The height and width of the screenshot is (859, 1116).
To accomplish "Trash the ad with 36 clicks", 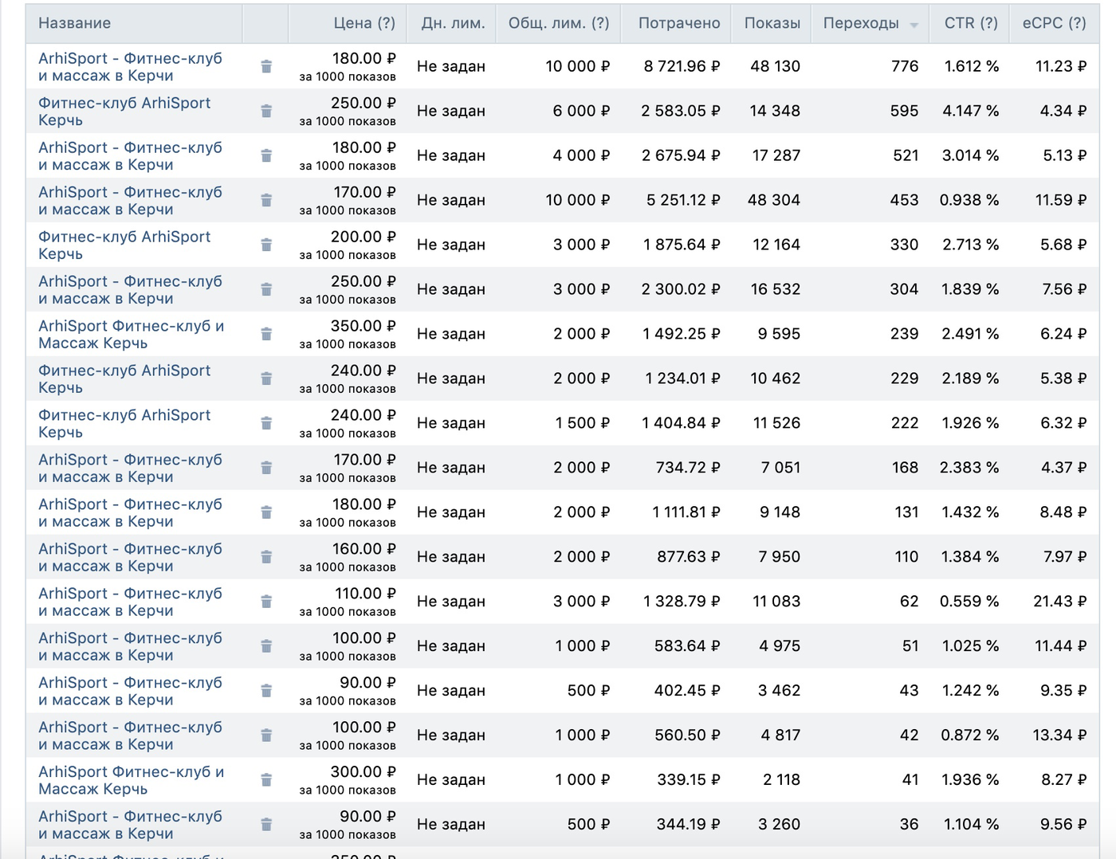I will (266, 826).
